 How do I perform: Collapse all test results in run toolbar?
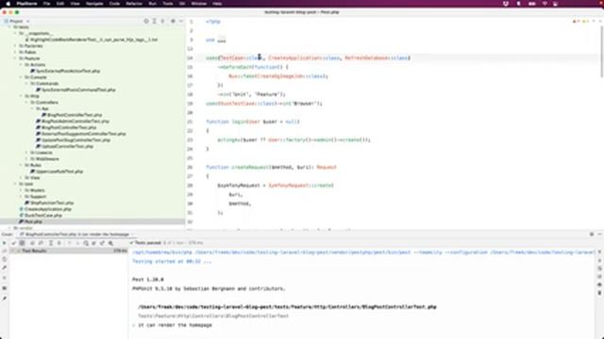(x=59, y=243)
